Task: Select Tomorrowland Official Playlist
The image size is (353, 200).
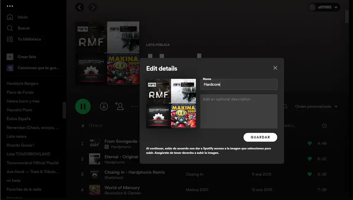Action: pos(32,163)
